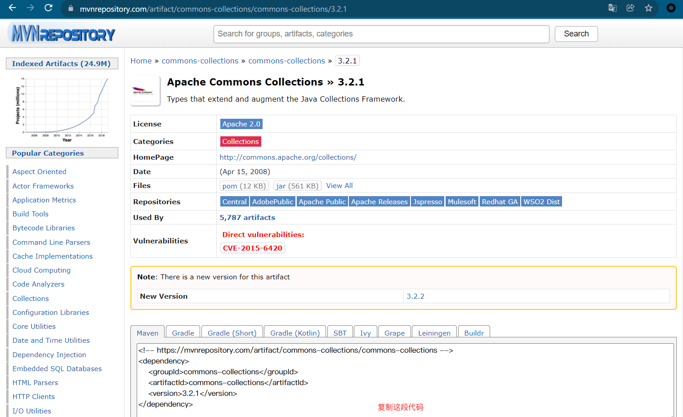Click View All files link
The width and height of the screenshot is (683, 417).
[x=339, y=186]
